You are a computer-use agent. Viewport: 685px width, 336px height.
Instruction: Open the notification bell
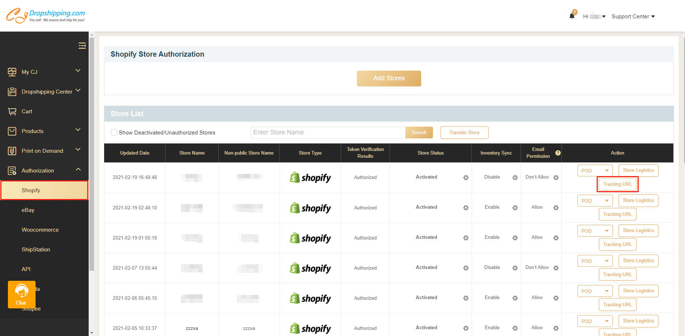coord(572,16)
